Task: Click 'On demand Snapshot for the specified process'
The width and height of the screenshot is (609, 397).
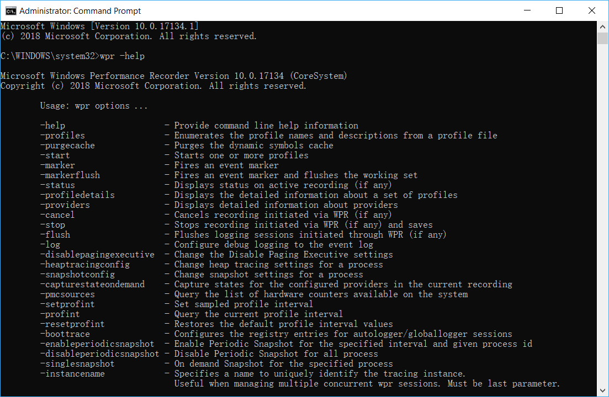Action: click(x=284, y=364)
